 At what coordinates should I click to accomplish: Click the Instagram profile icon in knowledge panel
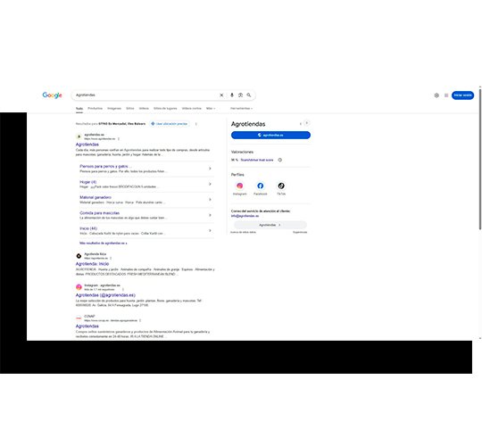240,186
